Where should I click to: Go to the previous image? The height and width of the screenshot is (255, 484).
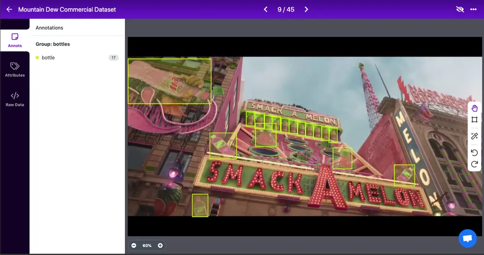click(265, 9)
